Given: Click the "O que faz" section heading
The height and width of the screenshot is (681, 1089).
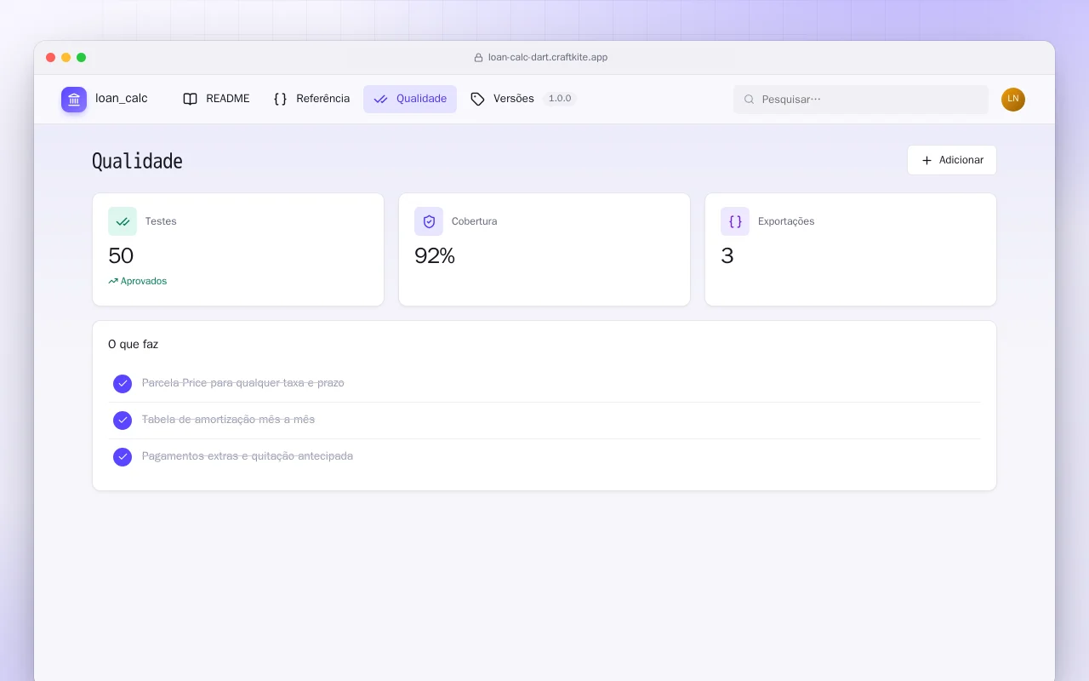Looking at the screenshot, I should 134,345.
